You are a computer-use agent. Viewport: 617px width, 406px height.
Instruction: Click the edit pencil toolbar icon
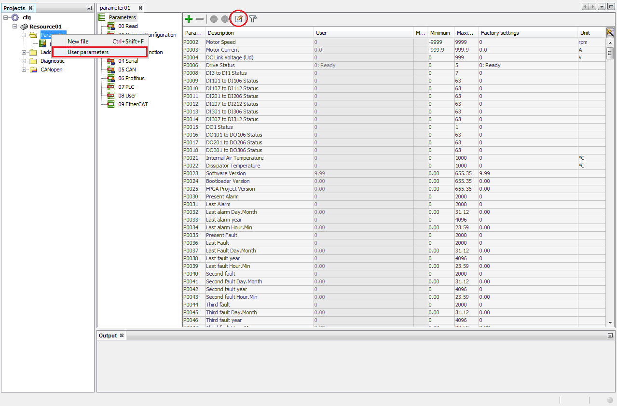click(239, 19)
